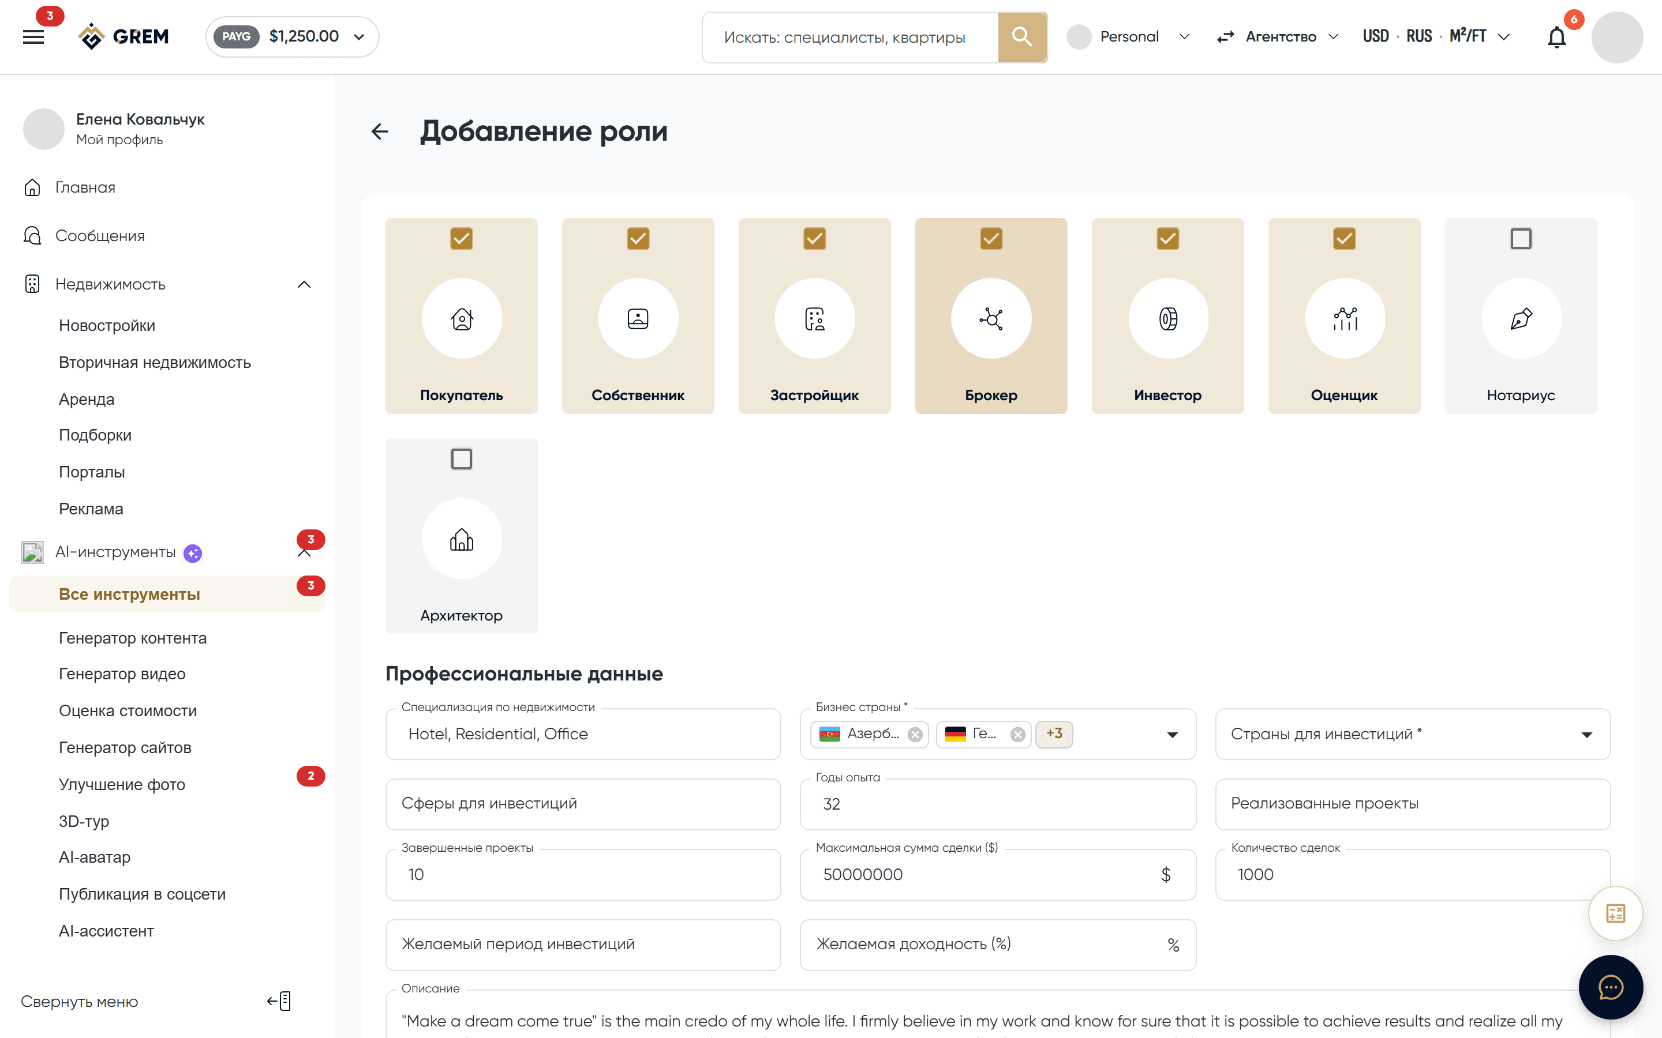Click Сферы для инвестиций field
The image size is (1662, 1038).
(x=583, y=804)
